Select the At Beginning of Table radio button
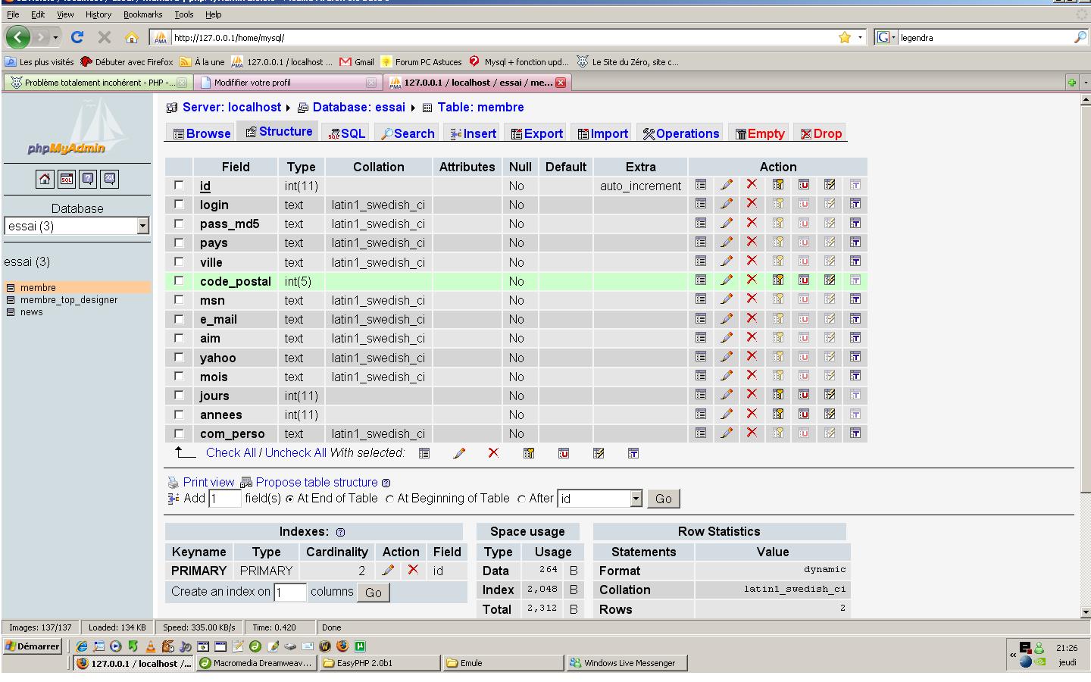This screenshot has height=682, width=1091. pos(389,499)
